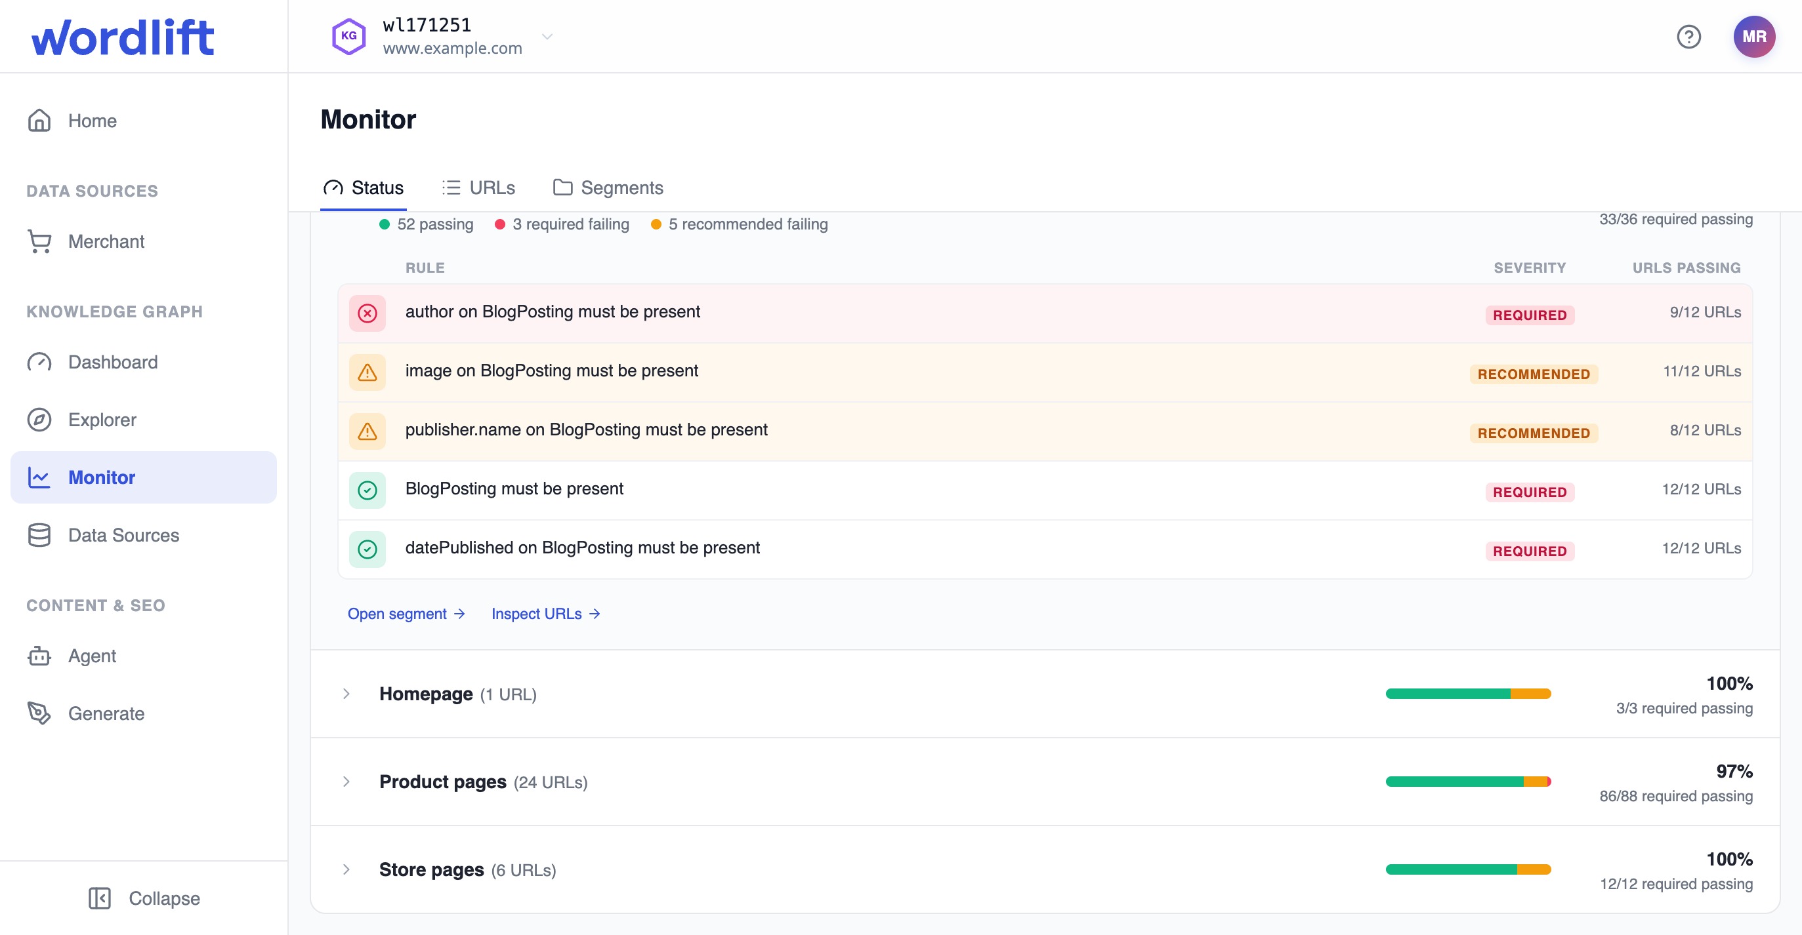Screen dimensions: 1802x935
Task: Click the Collapse sidebar button
Action: coord(144,898)
